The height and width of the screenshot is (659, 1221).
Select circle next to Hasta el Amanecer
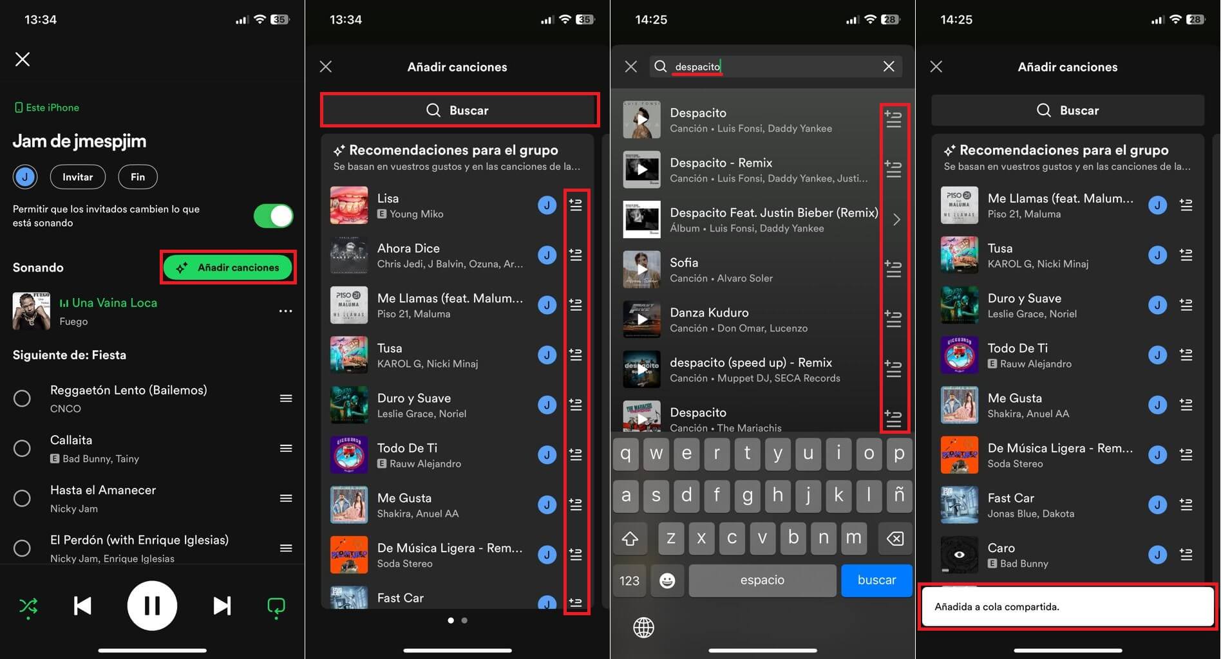pos(22,498)
